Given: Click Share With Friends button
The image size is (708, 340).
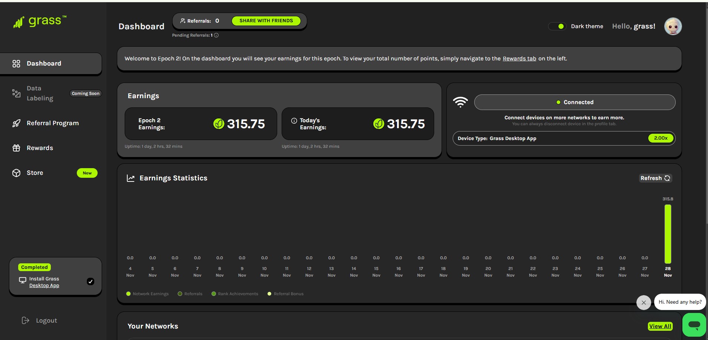Looking at the screenshot, I should pyautogui.click(x=266, y=21).
